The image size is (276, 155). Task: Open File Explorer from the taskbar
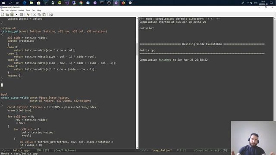(31, 3)
